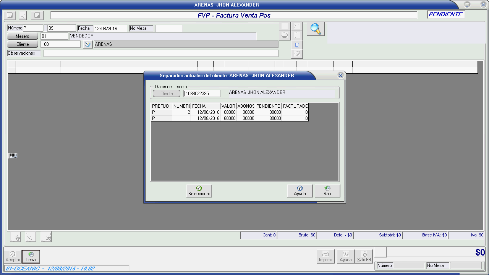Select the separado row number 1
This screenshot has width=489, height=275.
pyautogui.click(x=229, y=118)
